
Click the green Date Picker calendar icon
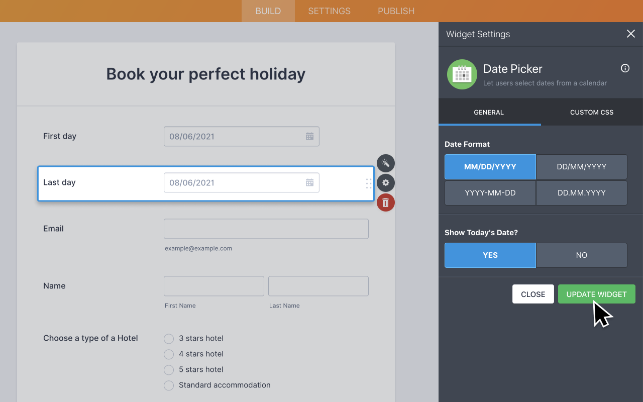(x=462, y=74)
